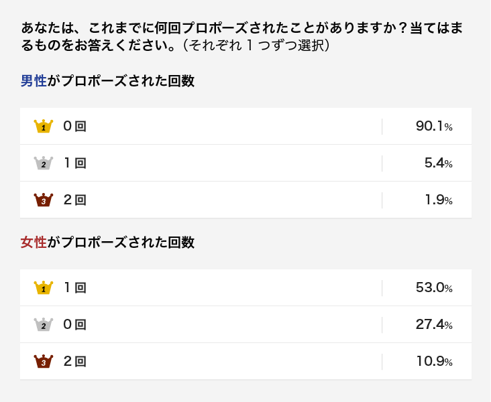Click the bronze crown in the women's ranking
This screenshot has height=402, width=491.
(44, 361)
